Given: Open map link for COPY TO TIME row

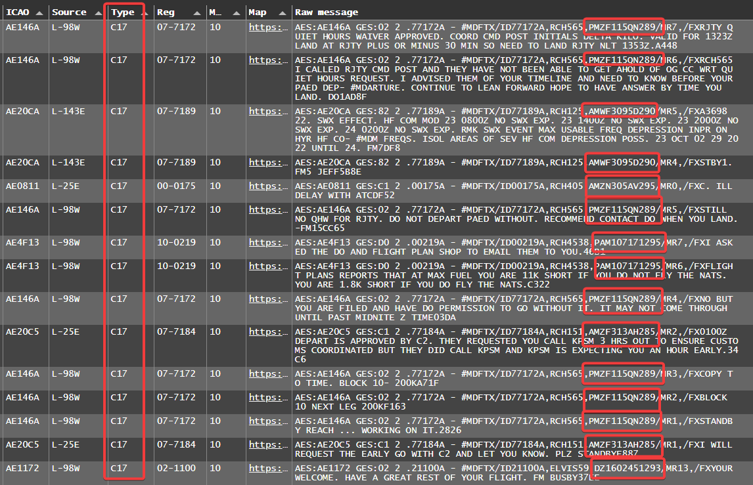Looking at the screenshot, I should [x=268, y=373].
